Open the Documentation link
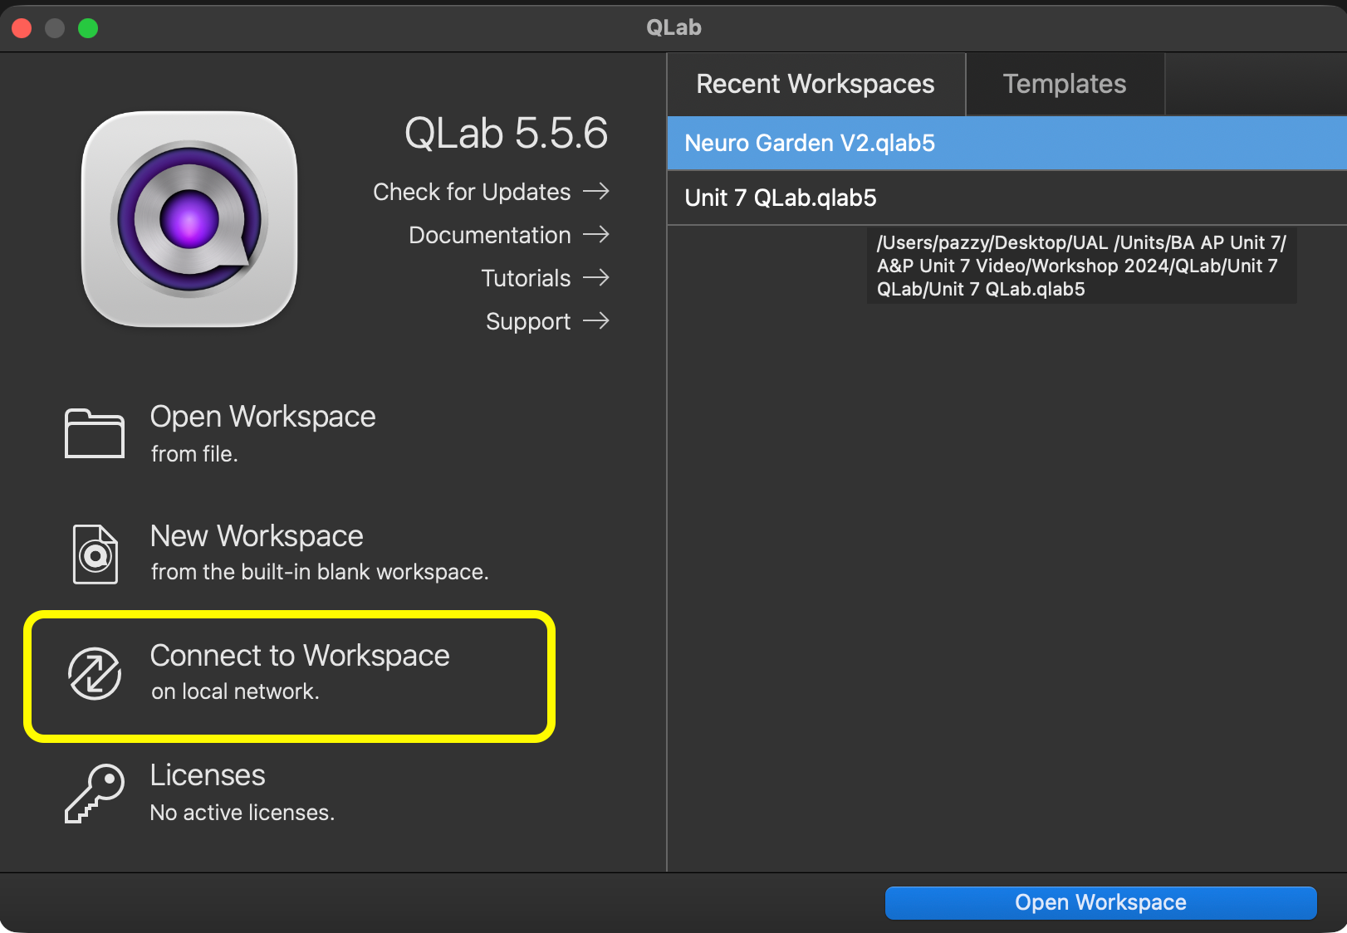The height and width of the screenshot is (933, 1347). coord(489,235)
